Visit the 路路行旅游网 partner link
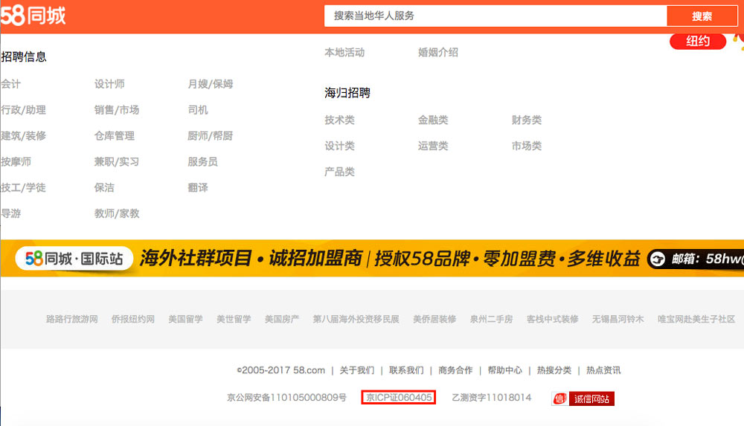 [x=71, y=319]
